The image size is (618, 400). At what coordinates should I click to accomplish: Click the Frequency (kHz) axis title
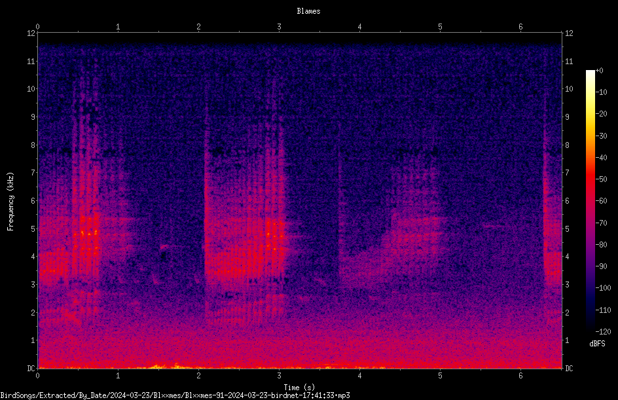(x=10, y=202)
